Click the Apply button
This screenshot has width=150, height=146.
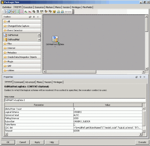[x=37, y=142]
